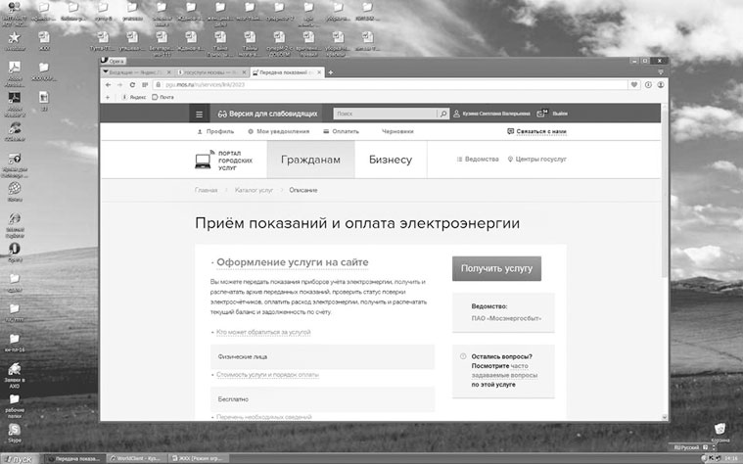This screenshot has height=464, width=743.
Task: Select the Гражданам tab
Action: [310, 160]
